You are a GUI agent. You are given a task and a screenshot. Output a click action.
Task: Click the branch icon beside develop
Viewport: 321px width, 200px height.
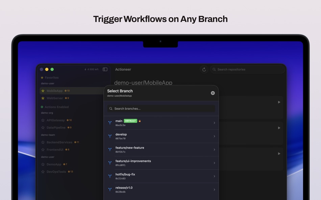pyautogui.click(x=110, y=136)
